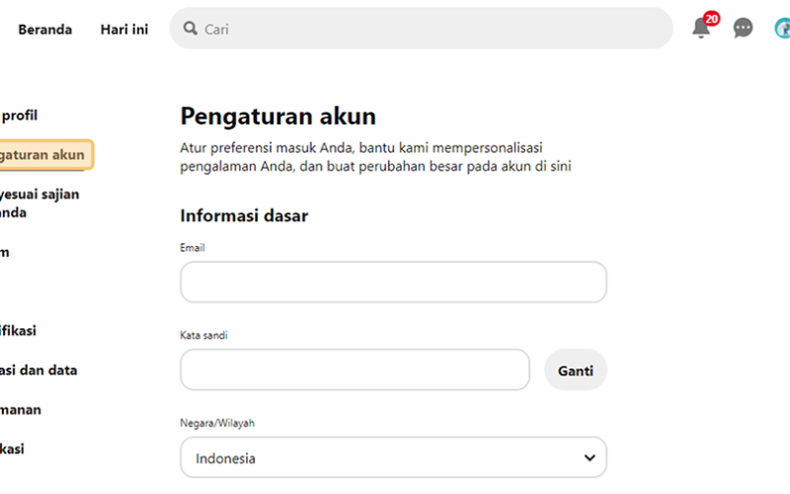Image resolution: width=790 pixels, height=494 pixels.
Task: Click the search magnifier icon
Action: coord(190,29)
